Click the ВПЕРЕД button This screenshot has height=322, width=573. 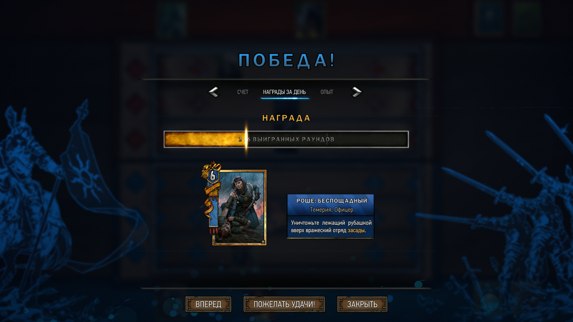pos(208,304)
